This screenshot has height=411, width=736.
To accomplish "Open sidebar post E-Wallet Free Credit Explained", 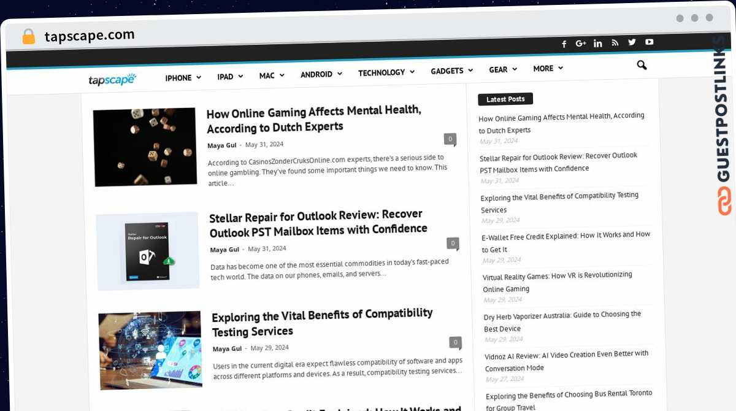I will [x=566, y=242].
